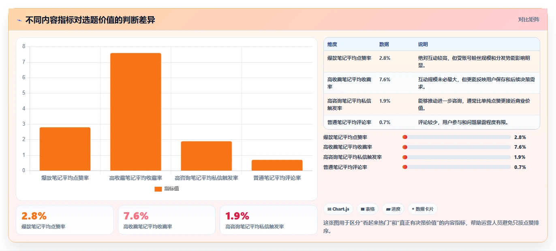
Task: Click the 7.6% progress bar track
Action: click(457, 147)
